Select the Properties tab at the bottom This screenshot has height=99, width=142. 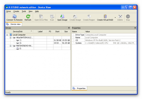coord(79,88)
